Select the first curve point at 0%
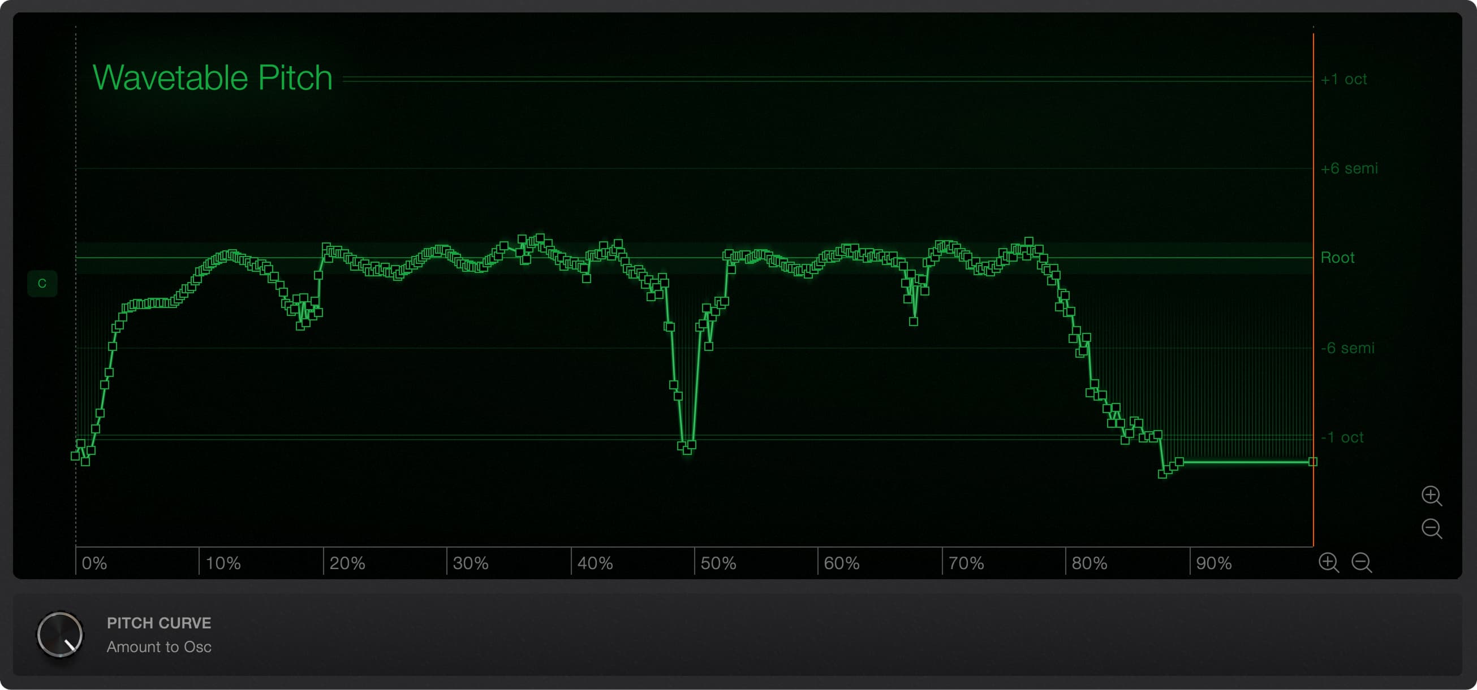 tap(75, 456)
